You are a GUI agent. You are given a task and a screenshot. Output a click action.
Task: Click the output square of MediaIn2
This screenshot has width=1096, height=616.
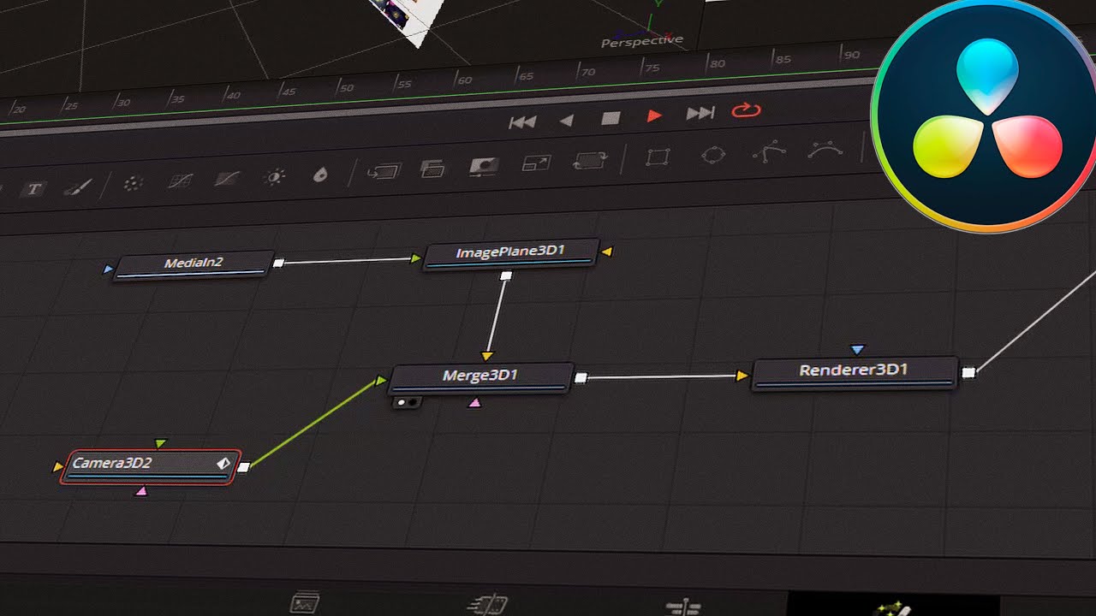click(278, 264)
